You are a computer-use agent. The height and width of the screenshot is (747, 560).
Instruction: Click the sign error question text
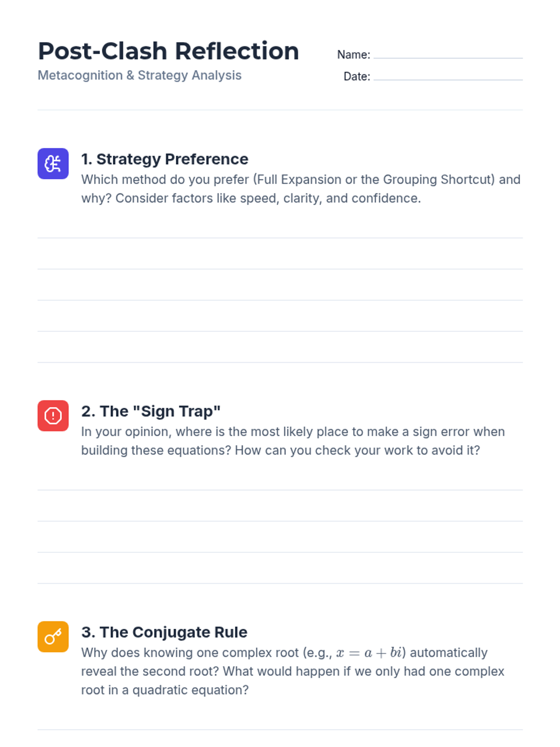tap(293, 441)
